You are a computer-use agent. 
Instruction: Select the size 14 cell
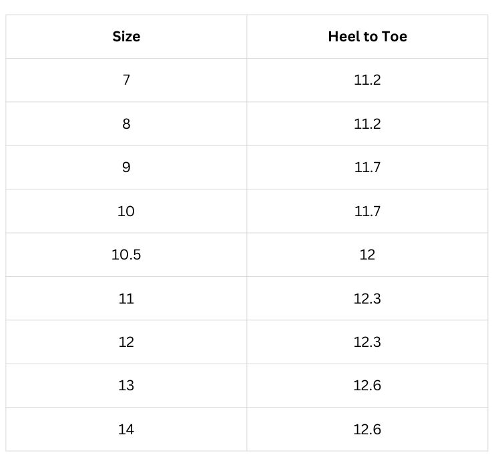coord(126,430)
